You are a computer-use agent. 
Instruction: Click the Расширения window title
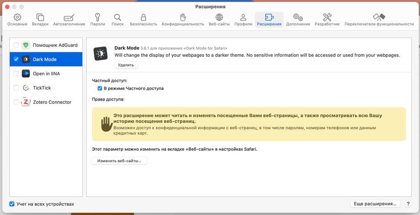(x=210, y=7)
